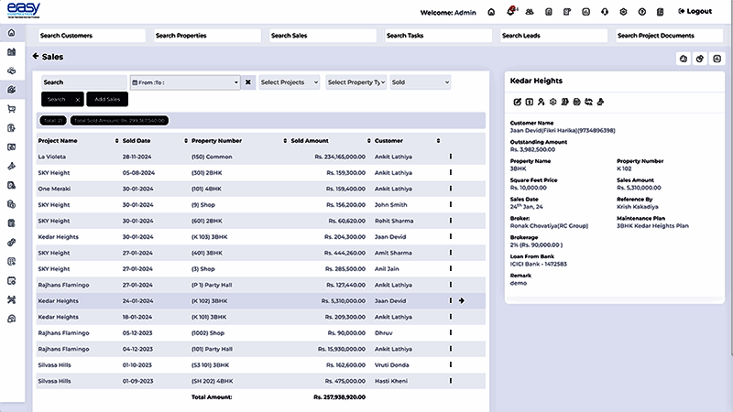
Task: Click the shopping cart icon in left sidebar
Action: [12, 109]
